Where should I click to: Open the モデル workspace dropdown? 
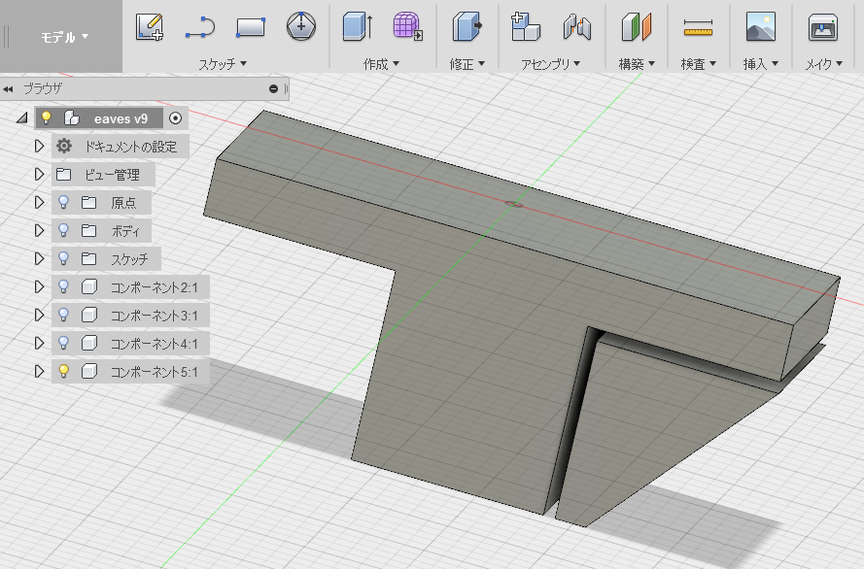point(64,37)
